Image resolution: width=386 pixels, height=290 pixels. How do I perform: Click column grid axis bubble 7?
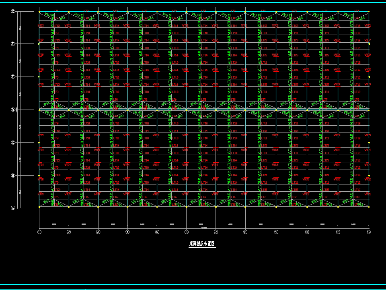point(216,232)
